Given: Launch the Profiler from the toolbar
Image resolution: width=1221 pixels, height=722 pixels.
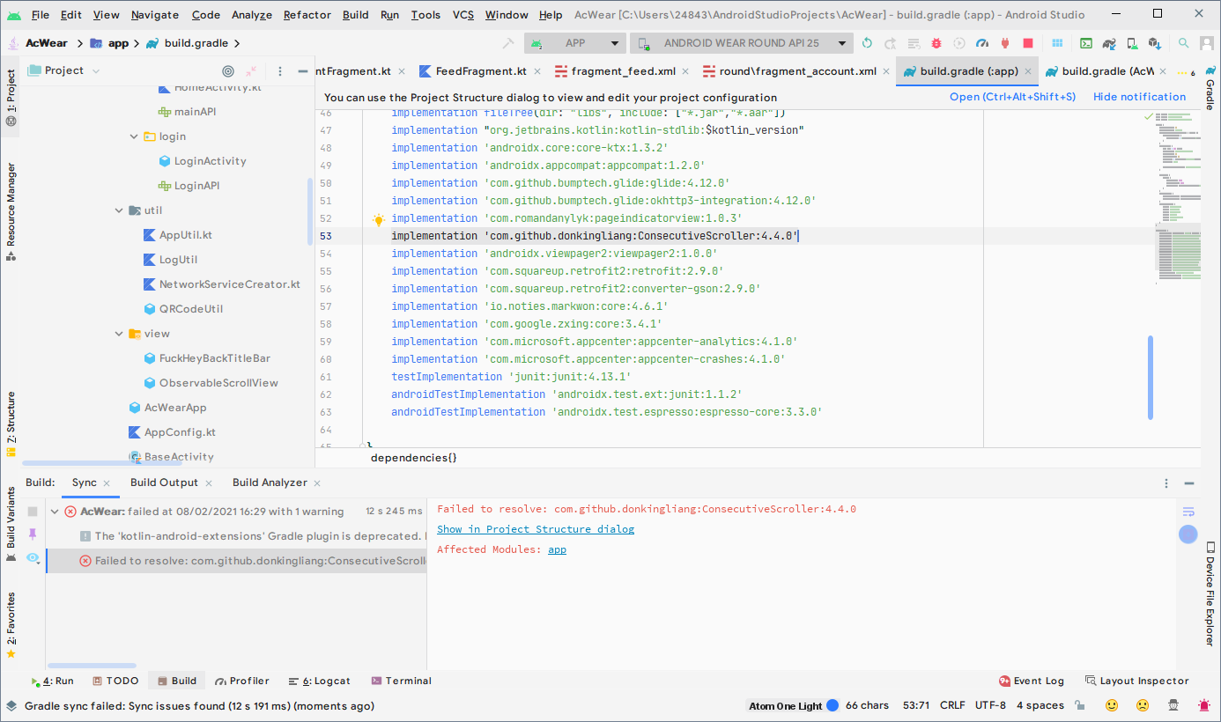Looking at the screenshot, I should click(981, 42).
